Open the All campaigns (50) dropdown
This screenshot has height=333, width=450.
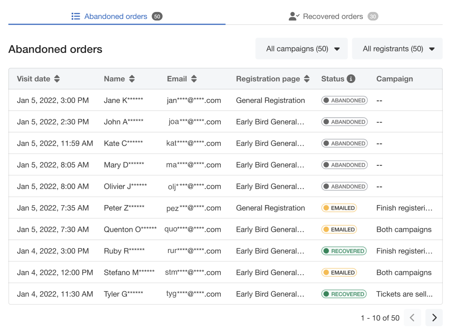click(301, 49)
